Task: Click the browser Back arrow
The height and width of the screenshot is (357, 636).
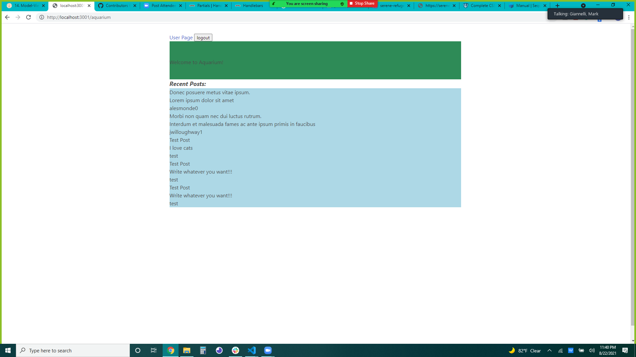Action: click(x=7, y=17)
